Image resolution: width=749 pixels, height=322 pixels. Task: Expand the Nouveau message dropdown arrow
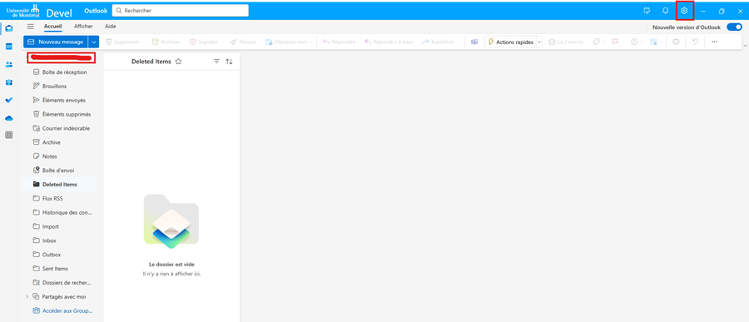point(93,42)
